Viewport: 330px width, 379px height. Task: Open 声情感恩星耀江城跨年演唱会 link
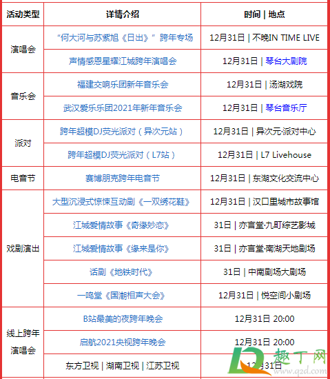(x=123, y=61)
